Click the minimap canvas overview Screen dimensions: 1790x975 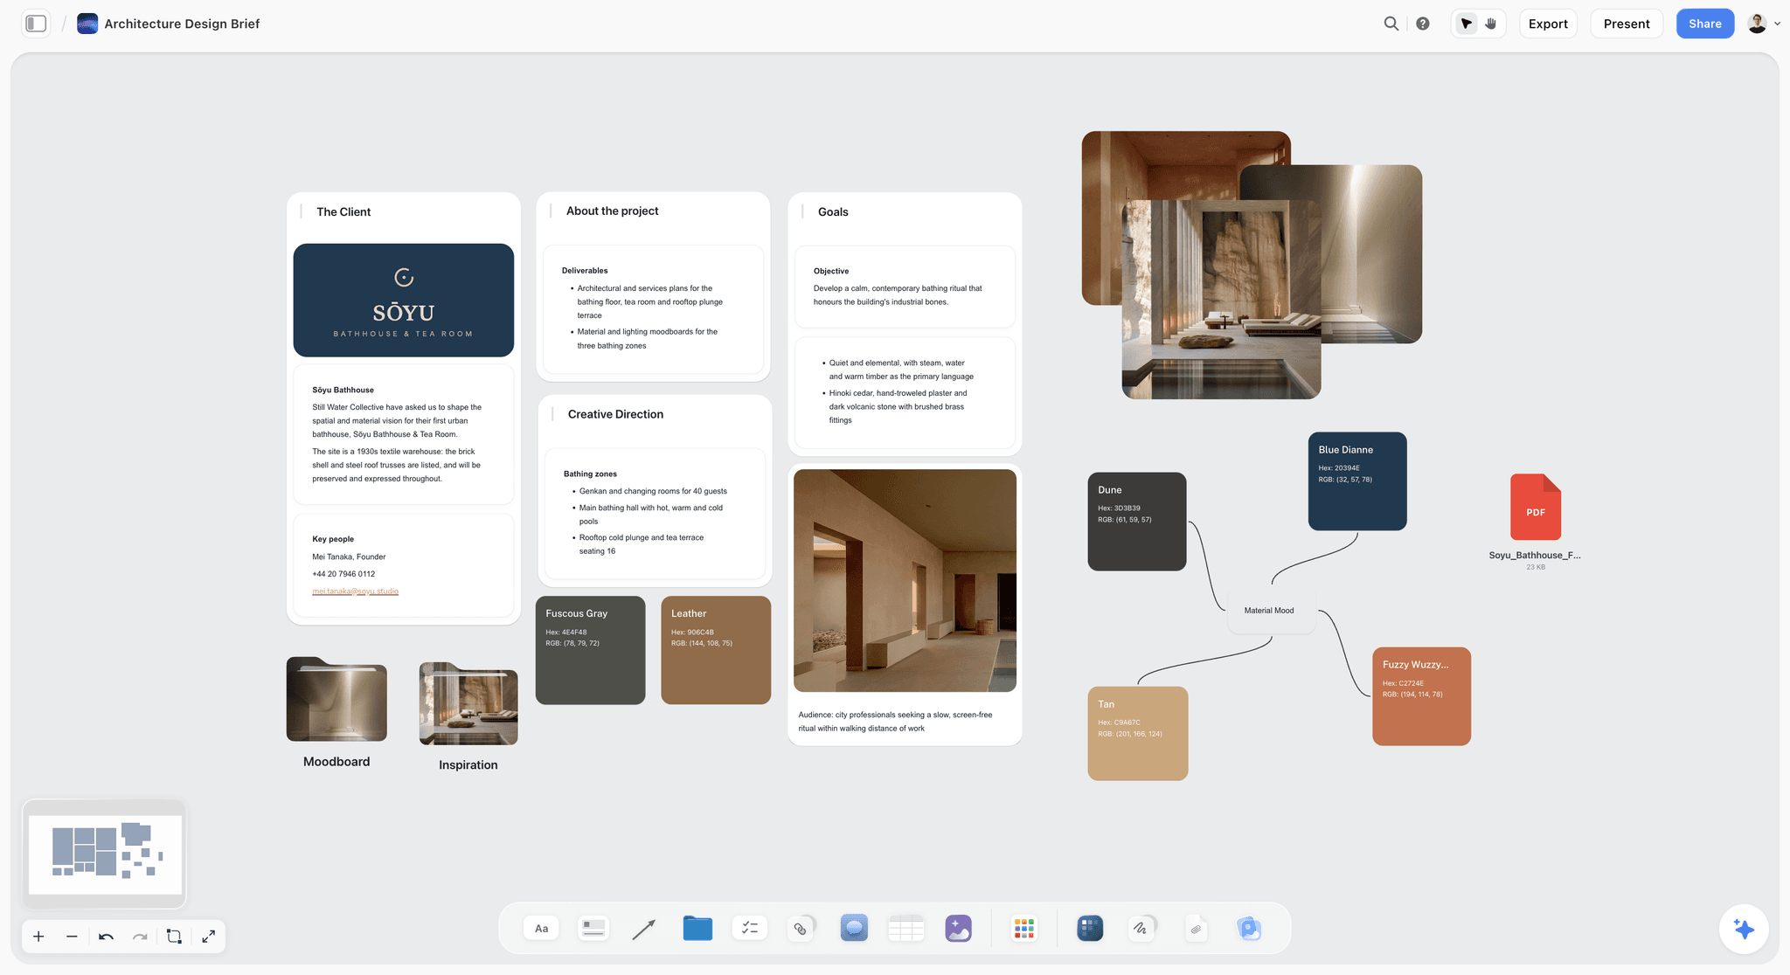coord(105,854)
